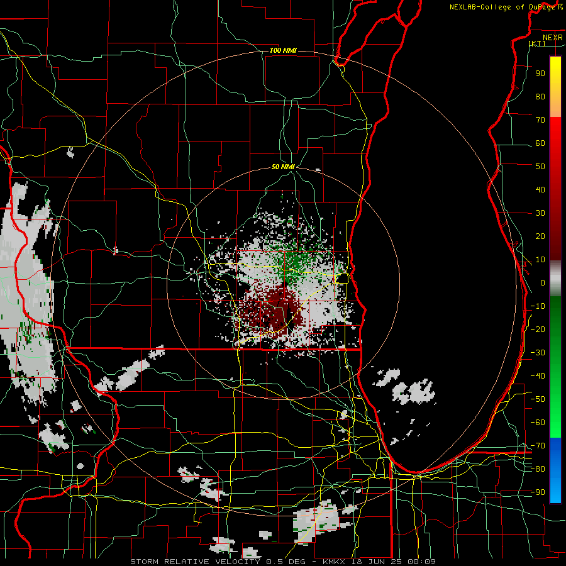Click the positive 50 value on velocity scale
This screenshot has height=566, width=566.
click(x=540, y=167)
